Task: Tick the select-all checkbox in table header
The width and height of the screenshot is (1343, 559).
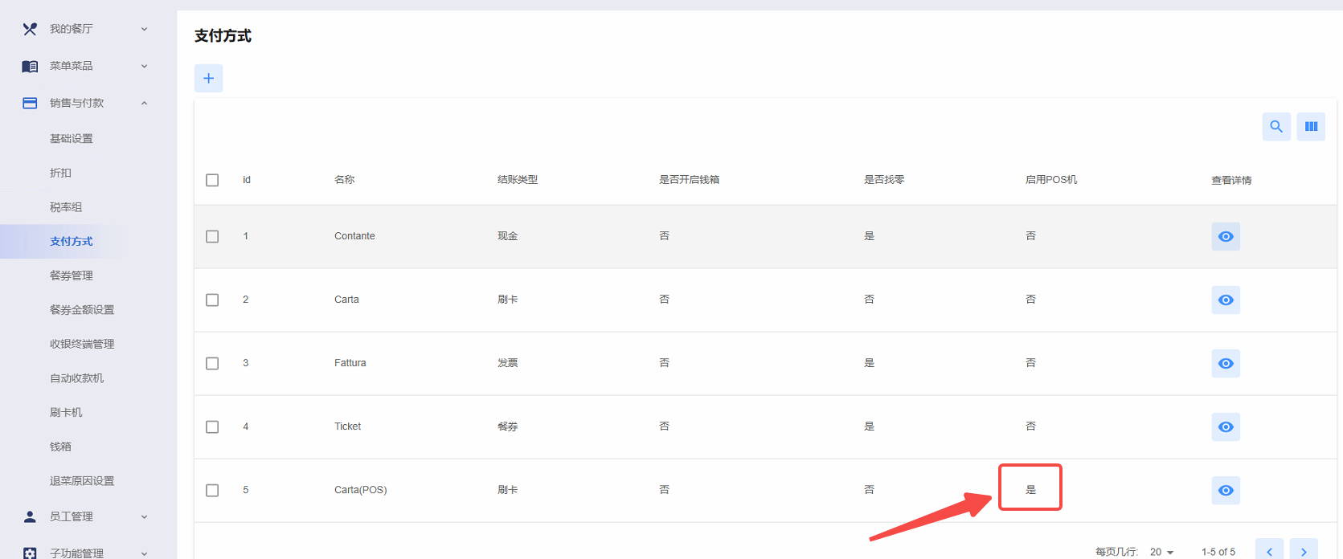Action: coord(212,180)
